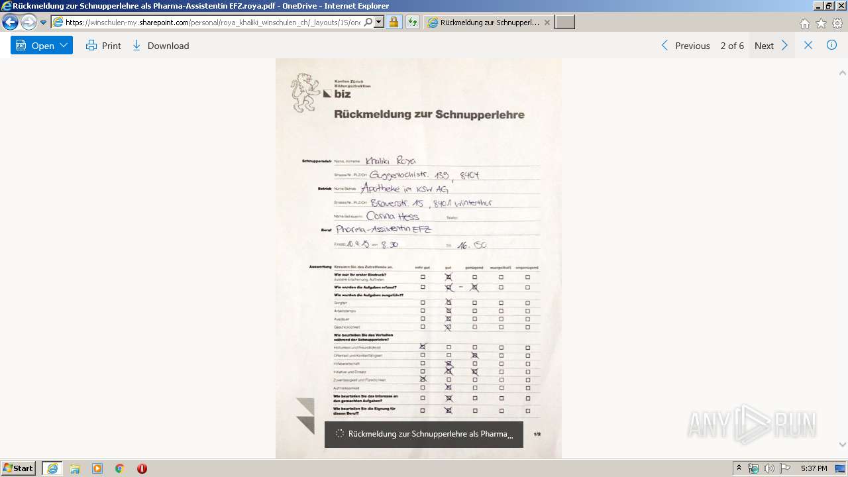848x477 pixels.
Task: Show security report via padlock icon
Action: pos(394,22)
